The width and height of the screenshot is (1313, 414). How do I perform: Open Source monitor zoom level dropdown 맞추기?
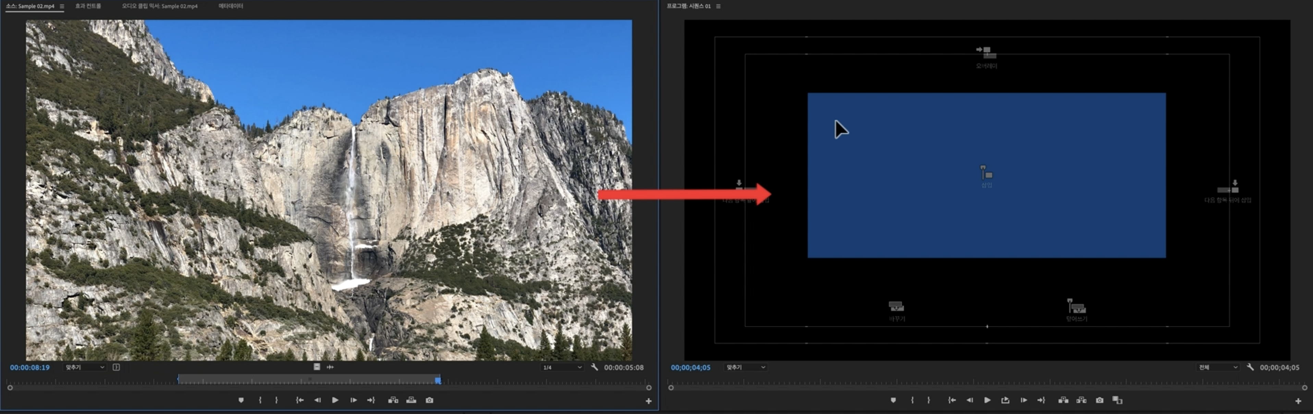coord(85,367)
